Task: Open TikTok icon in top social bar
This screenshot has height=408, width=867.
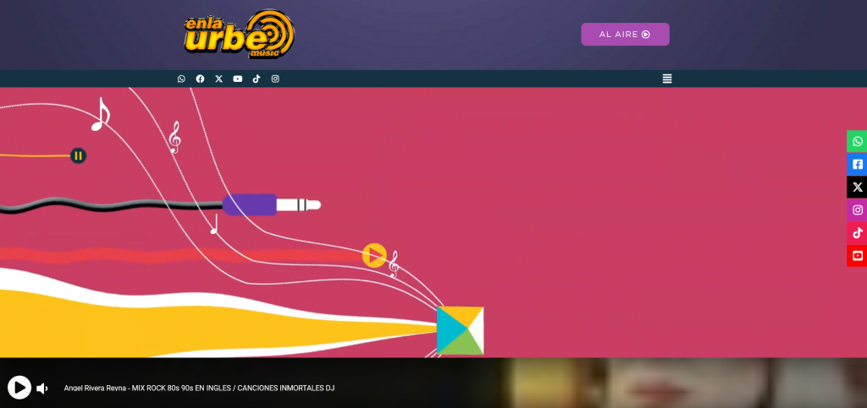Action: click(257, 79)
